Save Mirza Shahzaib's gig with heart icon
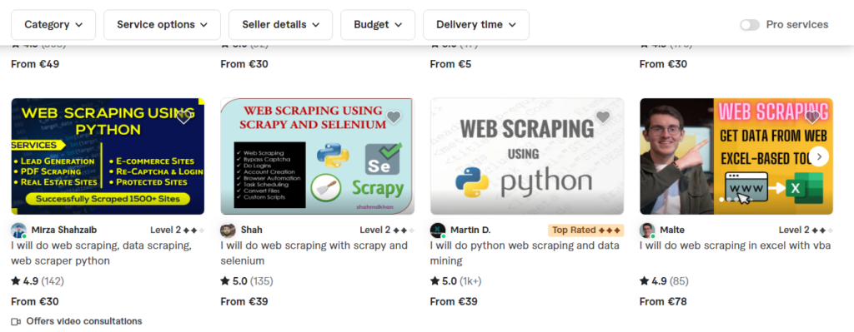The image size is (854, 332). pyautogui.click(x=184, y=117)
